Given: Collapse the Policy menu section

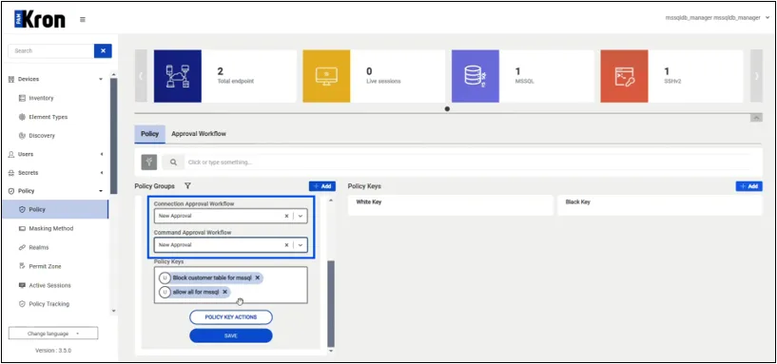Looking at the screenshot, I should pyautogui.click(x=55, y=191).
